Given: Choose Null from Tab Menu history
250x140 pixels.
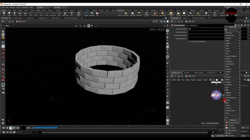Looking at the screenshot, I should (x=233, y=133).
